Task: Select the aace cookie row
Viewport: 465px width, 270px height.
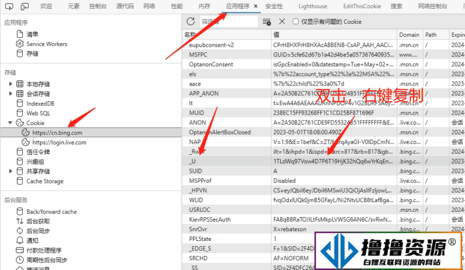Action: click(x=324, y=84)
